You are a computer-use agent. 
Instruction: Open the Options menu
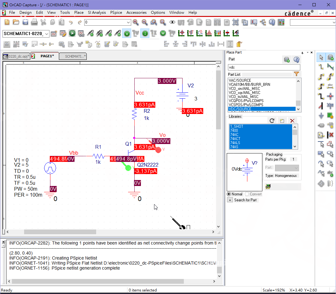tap(158, 13)
